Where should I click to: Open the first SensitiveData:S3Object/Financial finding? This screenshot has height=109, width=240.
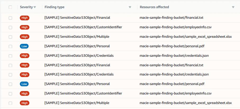tap(77, 18)
